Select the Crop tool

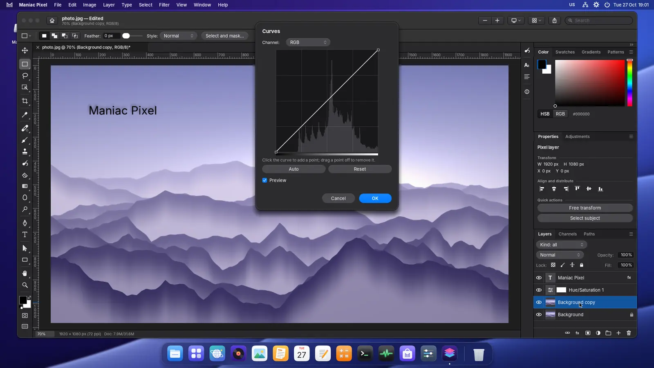point(25,101)
